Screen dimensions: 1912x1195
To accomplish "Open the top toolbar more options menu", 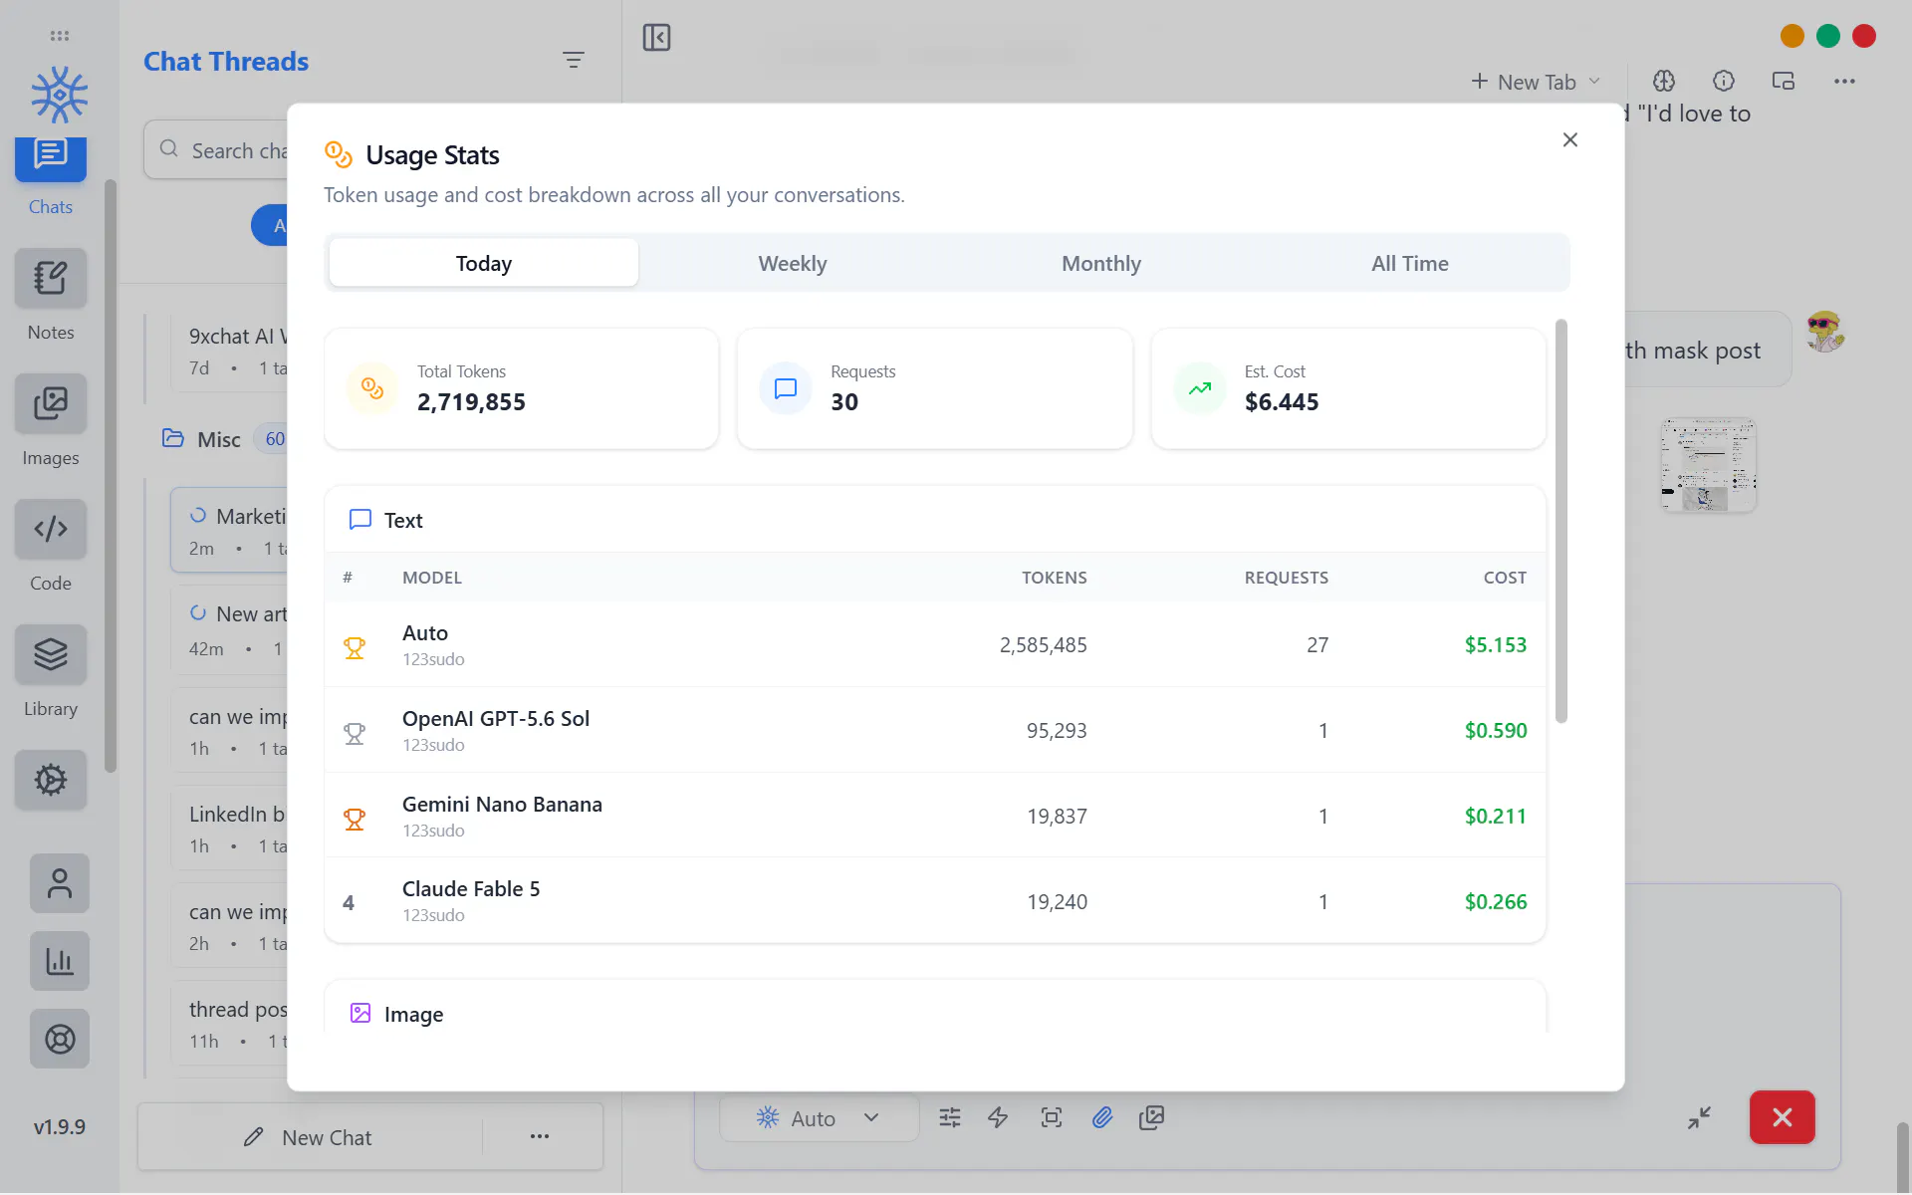I will click(1844, 81).
